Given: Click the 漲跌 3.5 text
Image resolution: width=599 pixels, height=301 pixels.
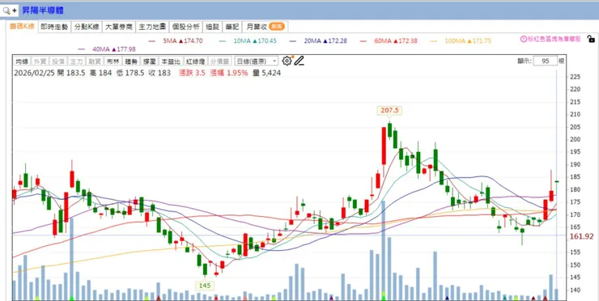Looking at the screenshot, I should coord(192,73).
